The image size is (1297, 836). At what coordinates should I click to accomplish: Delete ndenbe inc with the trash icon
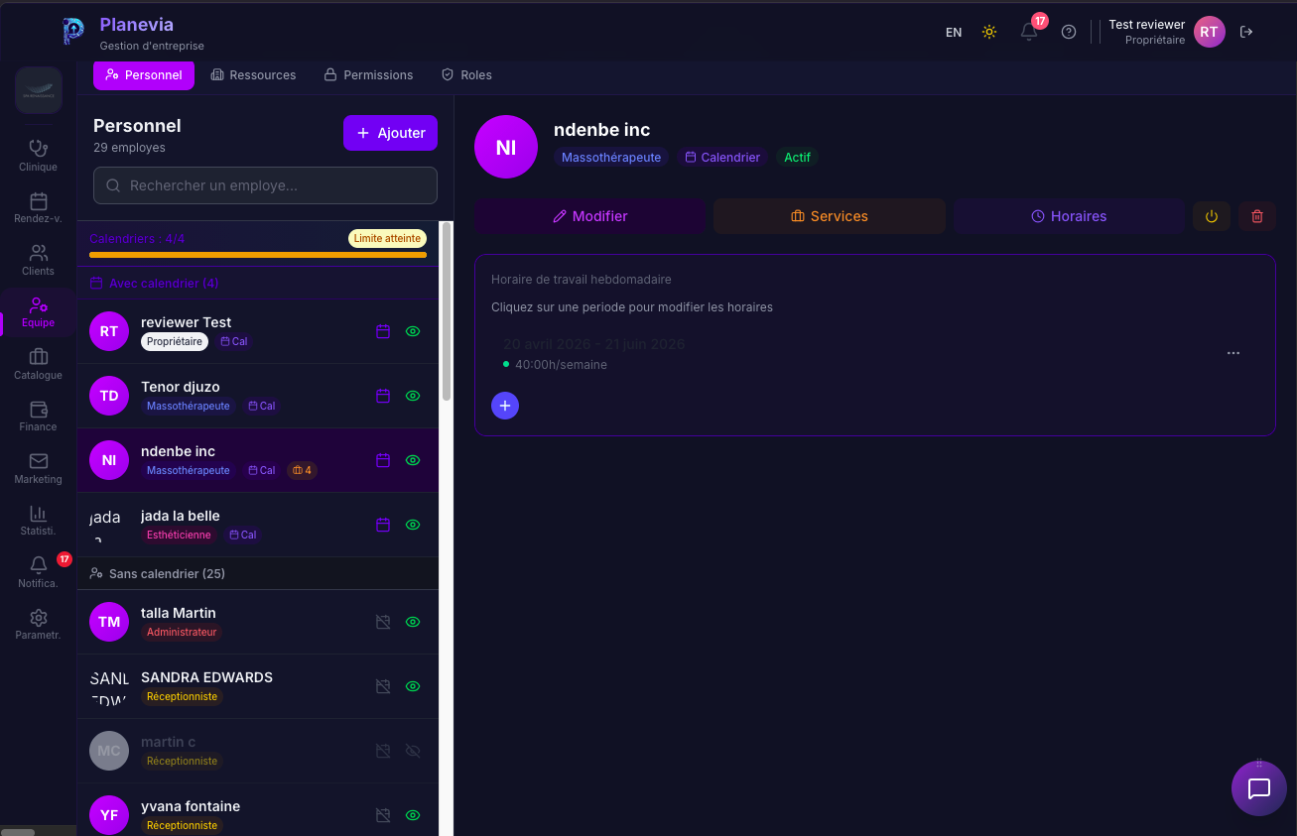click(1257, 216)
